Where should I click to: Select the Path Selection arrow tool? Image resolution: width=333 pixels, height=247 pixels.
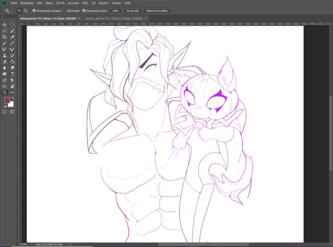[12, 80]
